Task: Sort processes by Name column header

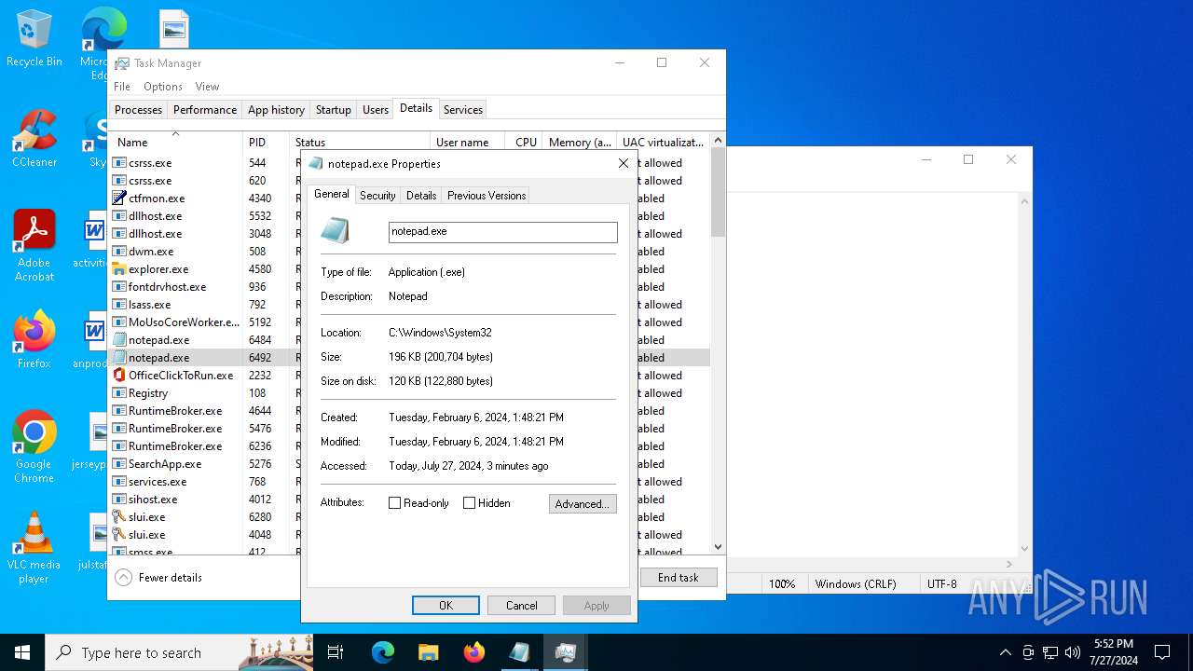Action: 176,142
